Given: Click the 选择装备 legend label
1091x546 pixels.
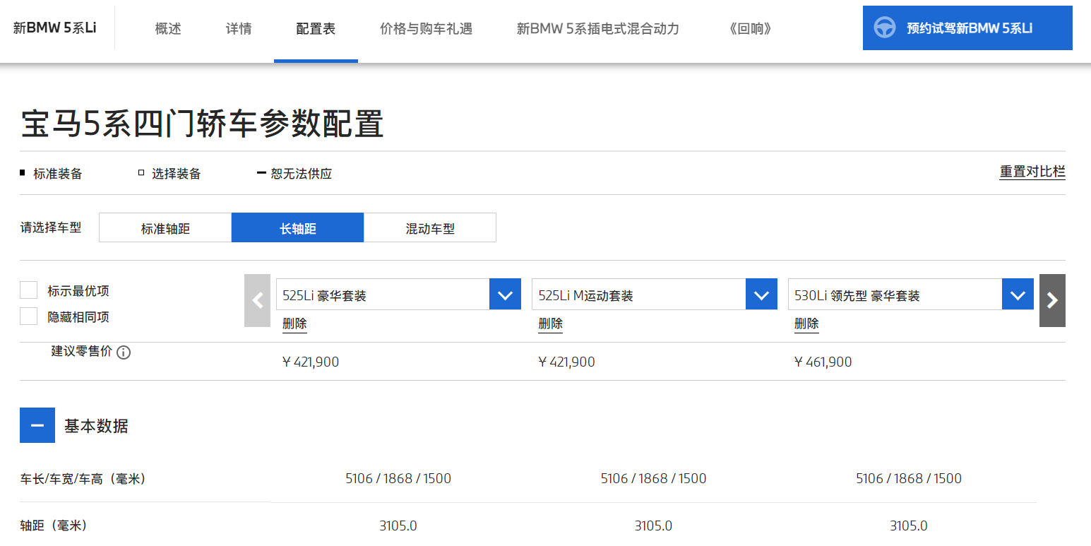Looking at the screenshot, I should coord(176,174).
